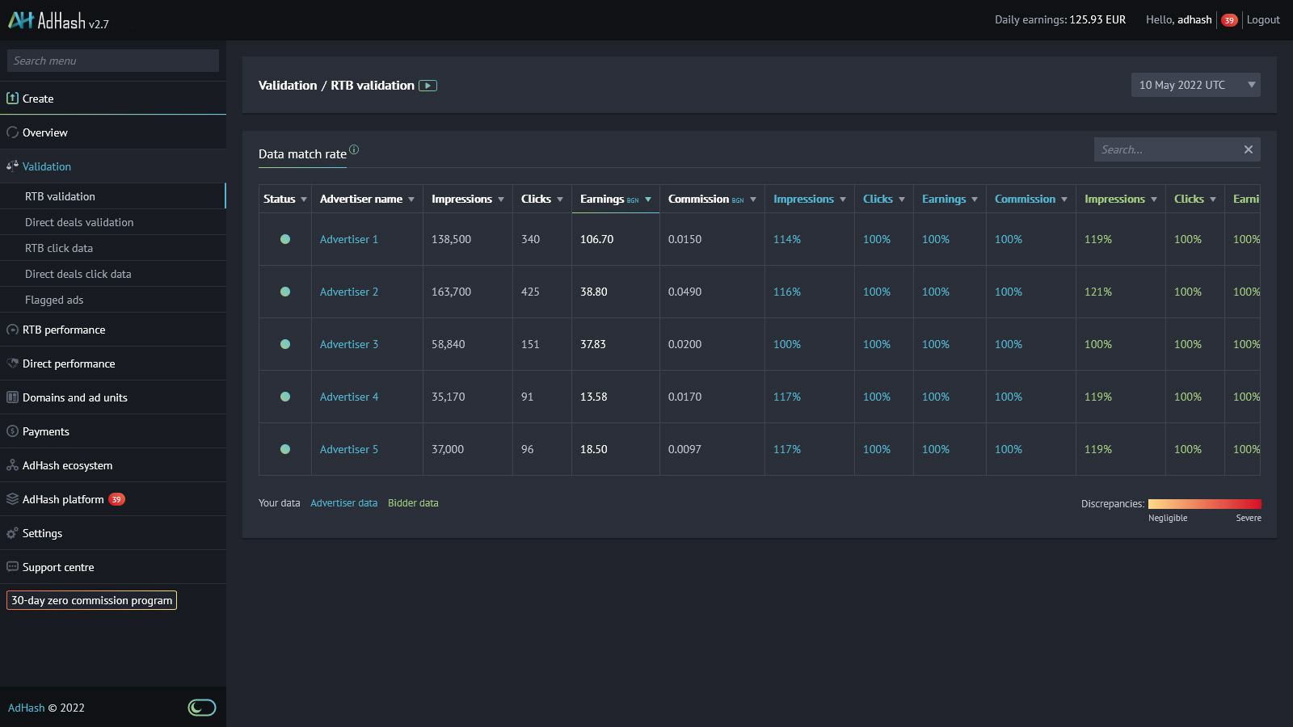Open the Support centre chat icon
This screenshot has height=727, width=1293.
(12, 566)
